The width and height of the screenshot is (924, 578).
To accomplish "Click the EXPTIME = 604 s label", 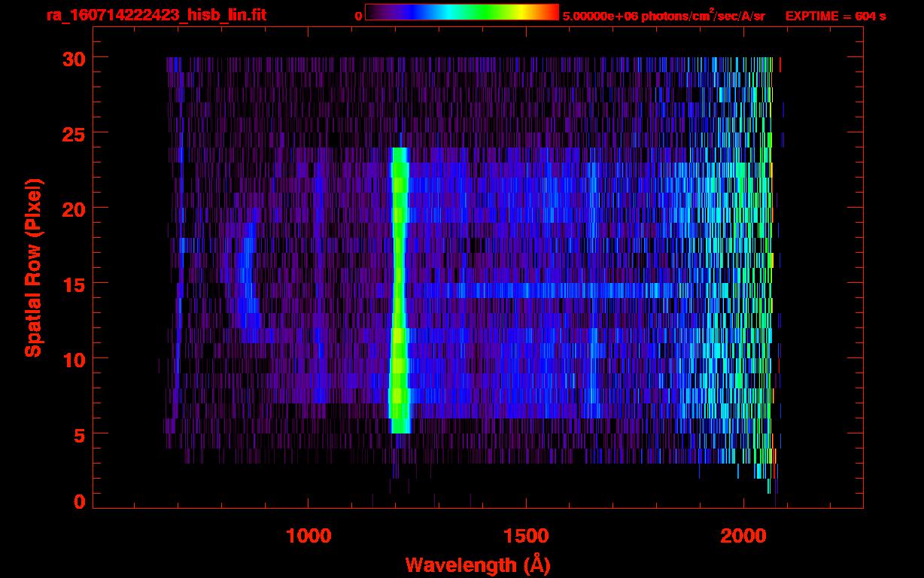I will [x=835, y=16].
